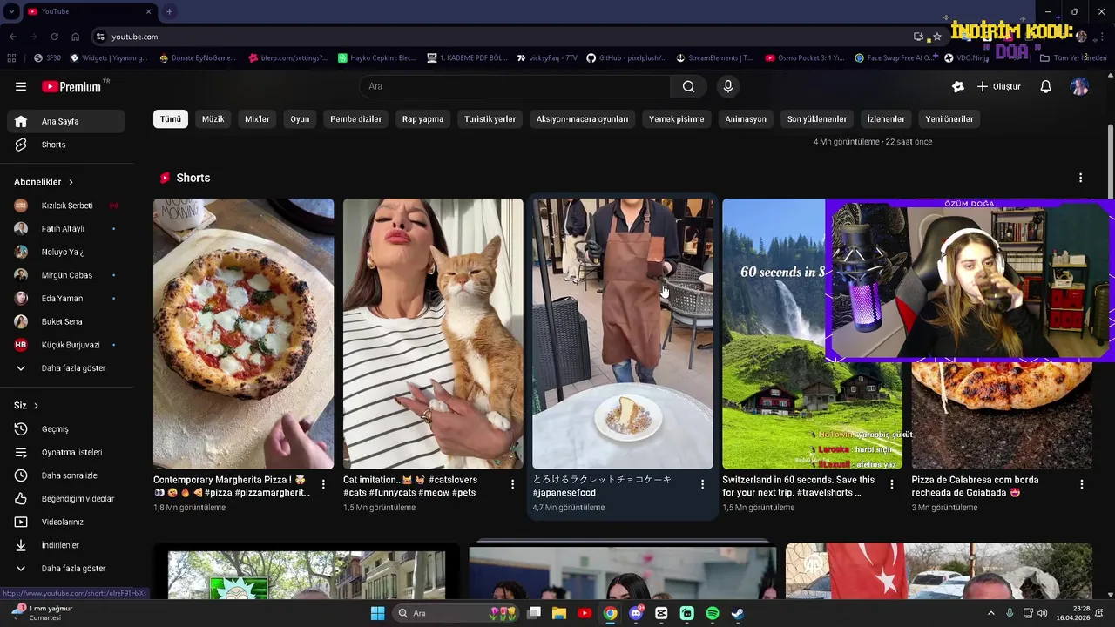Open Eda Yaman channel subscription
The height and width of the screenshot is (627, 1115).
pyautogui.click(x=66, y=299)
